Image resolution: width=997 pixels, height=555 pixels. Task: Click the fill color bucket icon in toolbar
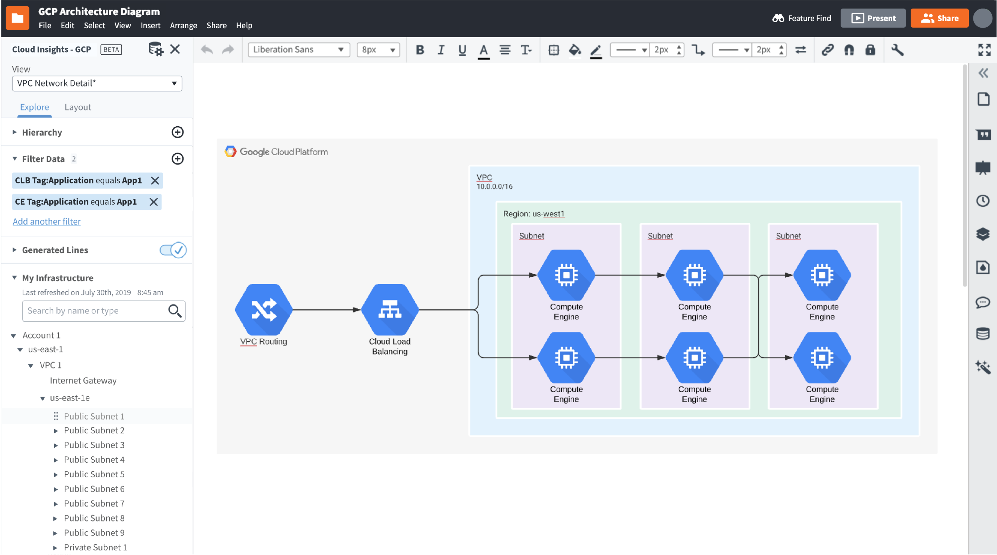coord(574,49)
